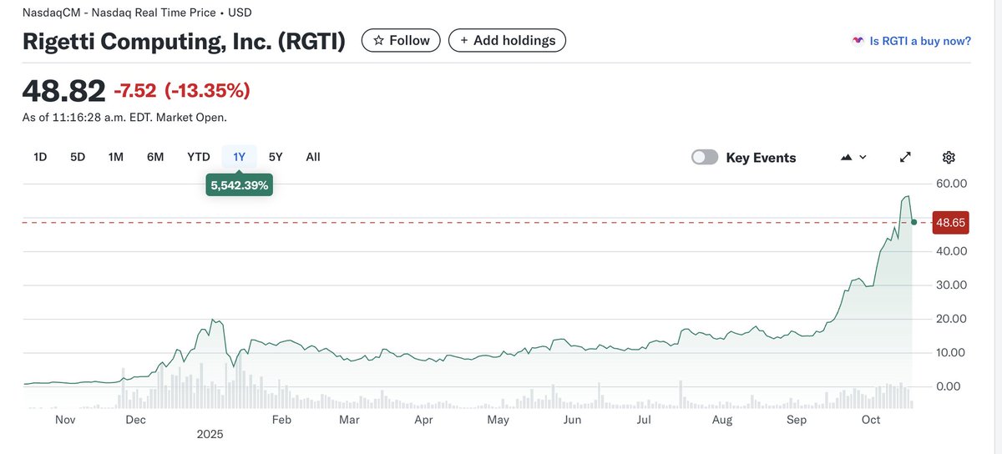This screenshot has width=1002, height=454.
Task: Click Rigetti Computing, Inc. (RGTI) title
Action: pyautogui.click(x=184, y=41)
